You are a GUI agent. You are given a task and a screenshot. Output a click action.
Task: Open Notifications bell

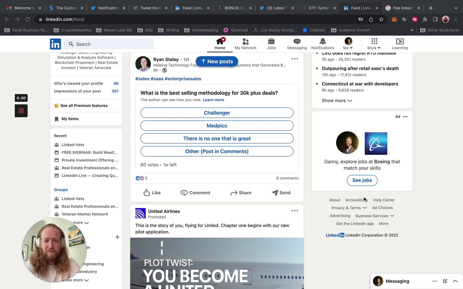coord(323,44)
